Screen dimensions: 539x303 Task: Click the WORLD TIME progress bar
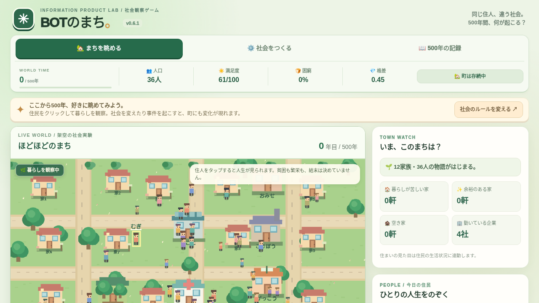(65, 88)
